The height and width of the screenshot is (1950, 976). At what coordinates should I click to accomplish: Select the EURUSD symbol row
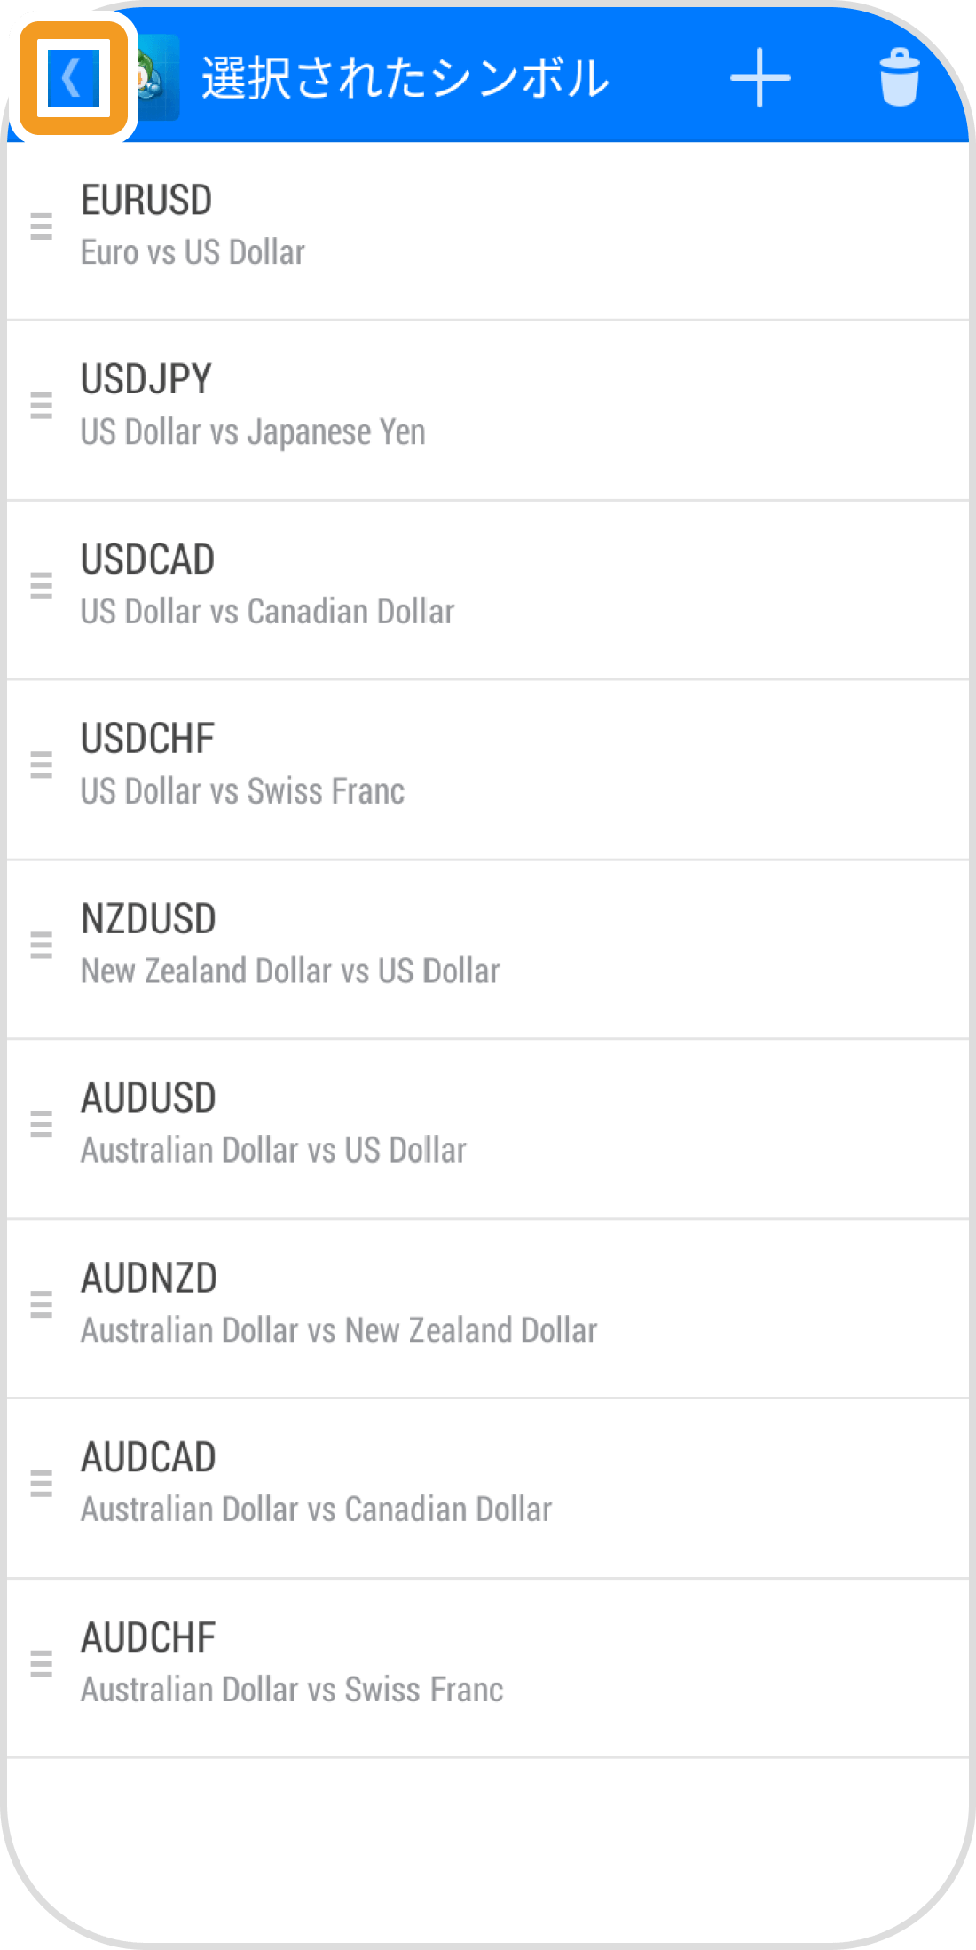coord(488,226)
